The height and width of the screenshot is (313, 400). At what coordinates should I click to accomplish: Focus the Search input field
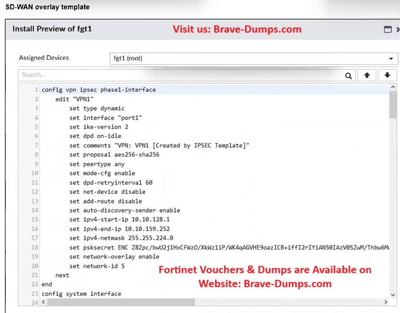tap(179, 75)
